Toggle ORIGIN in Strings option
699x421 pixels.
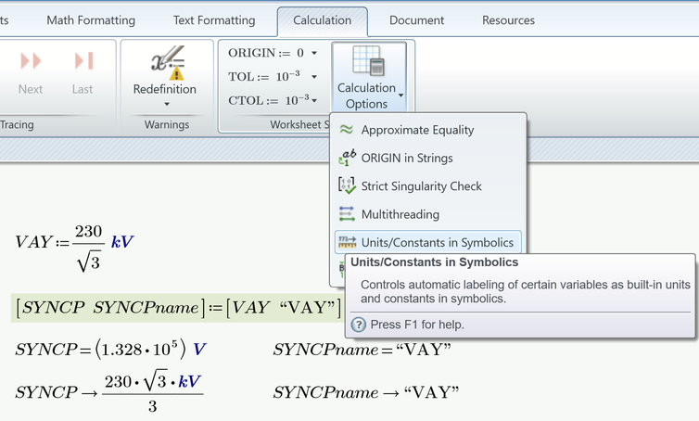(x=427, y=158)
